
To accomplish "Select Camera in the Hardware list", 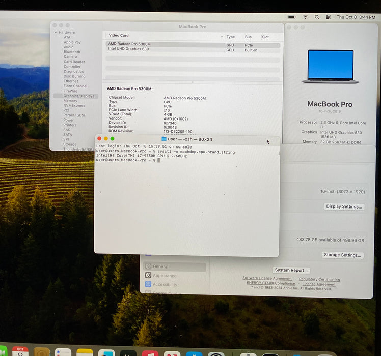I will (x=70, y=56).
